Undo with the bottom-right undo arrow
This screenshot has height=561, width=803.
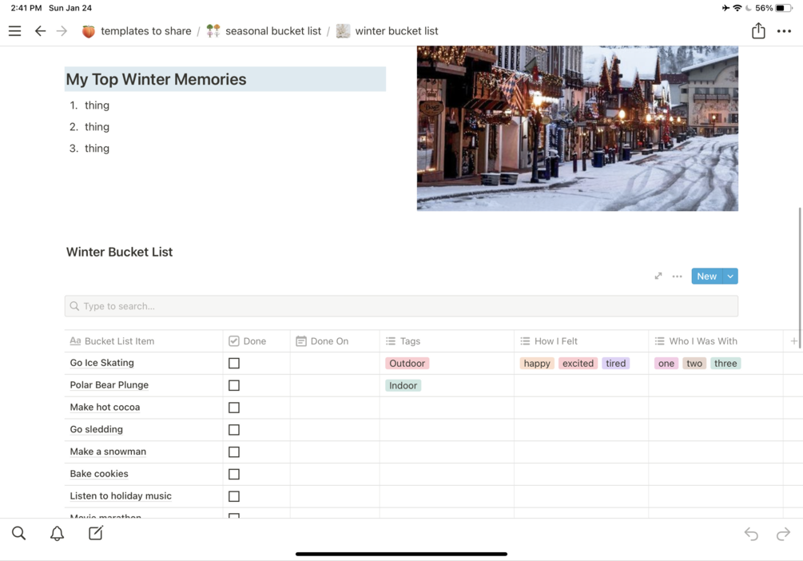[751, 534]
